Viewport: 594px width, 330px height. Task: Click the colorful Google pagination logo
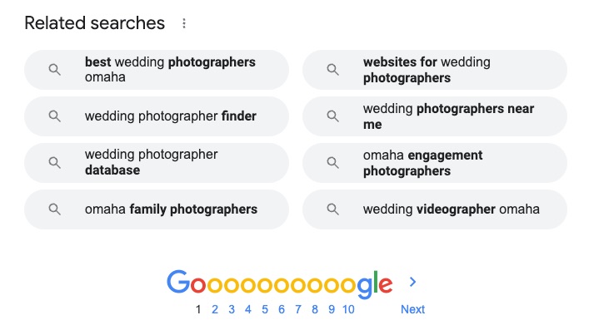[x=280, y=283]
